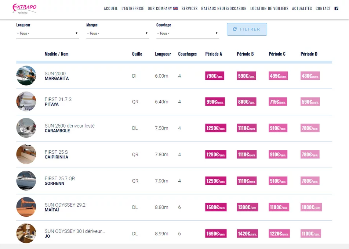Open the Margarita boat thumbnail
This screenshot has width=349, height=249.
click(26, 76)
